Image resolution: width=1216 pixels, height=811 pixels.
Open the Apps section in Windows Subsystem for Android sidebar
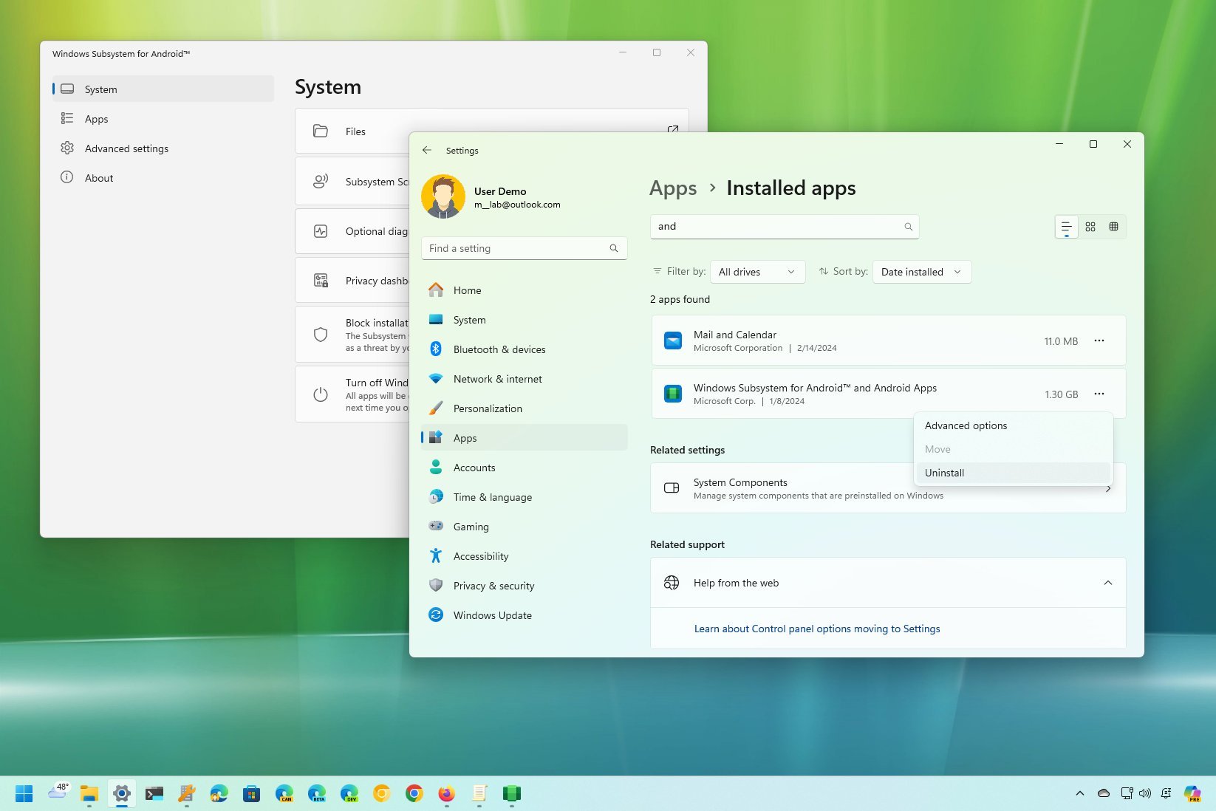[x=96, y=118]
